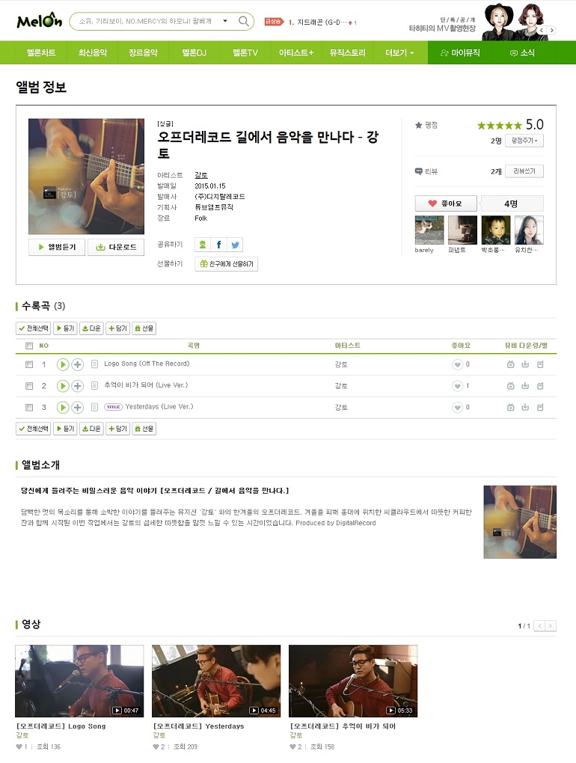Add track 2 to playlist with plus icon
Image resolution: width=576 pixels, height=763 pixels.
click(x=77, y=386)
